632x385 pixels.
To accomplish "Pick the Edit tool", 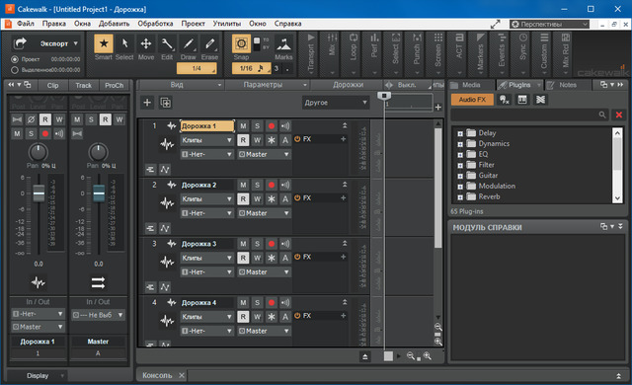I will pyautogui.click(x=167, y=43).
